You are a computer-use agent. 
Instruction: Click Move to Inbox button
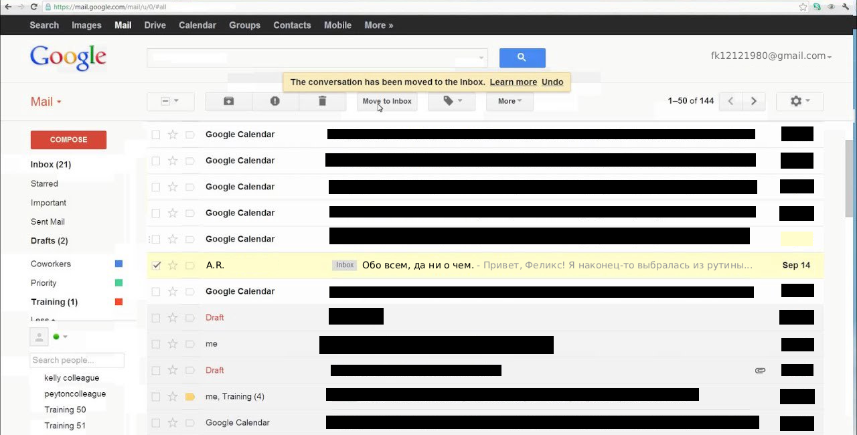[x=387, y=101]
